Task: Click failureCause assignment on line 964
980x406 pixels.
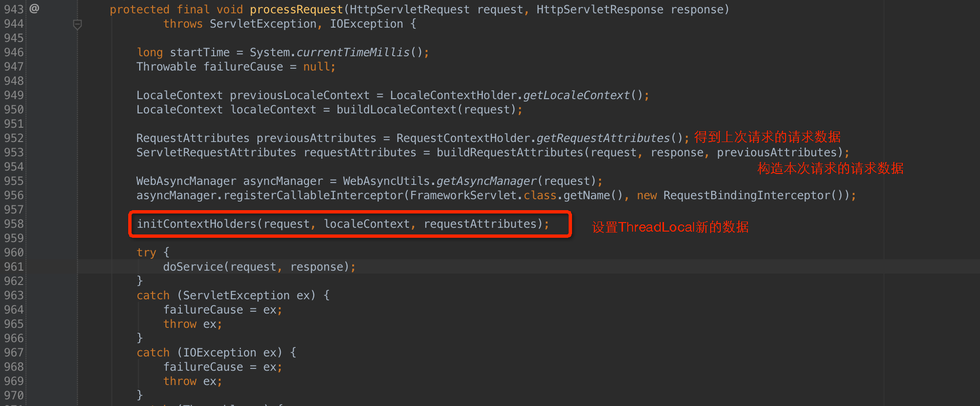Action: pos(203,310)
